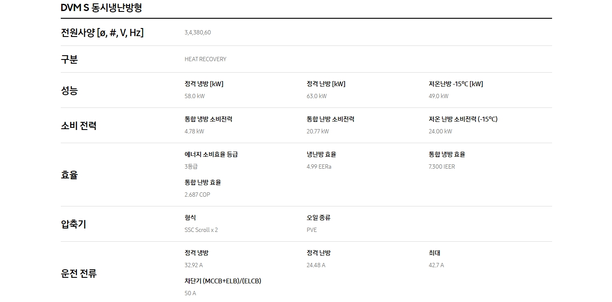Click the 저온난방 -15°C [kW] label
The height and width of the screenshot is (302, 612).
pyautogui.click(x=456, y=84)
